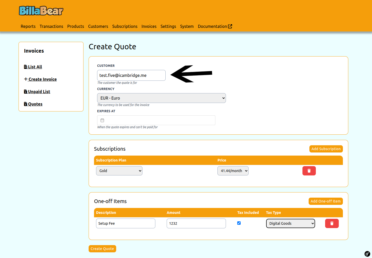Click the Add One-off Item button
The height and width of the screenshot is (258, 372).
(x=326, y=201)
